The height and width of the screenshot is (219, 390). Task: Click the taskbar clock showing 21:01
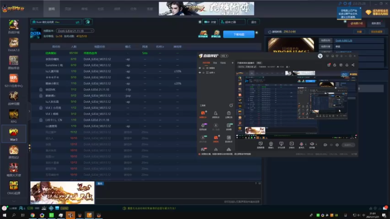coord(372,215)
